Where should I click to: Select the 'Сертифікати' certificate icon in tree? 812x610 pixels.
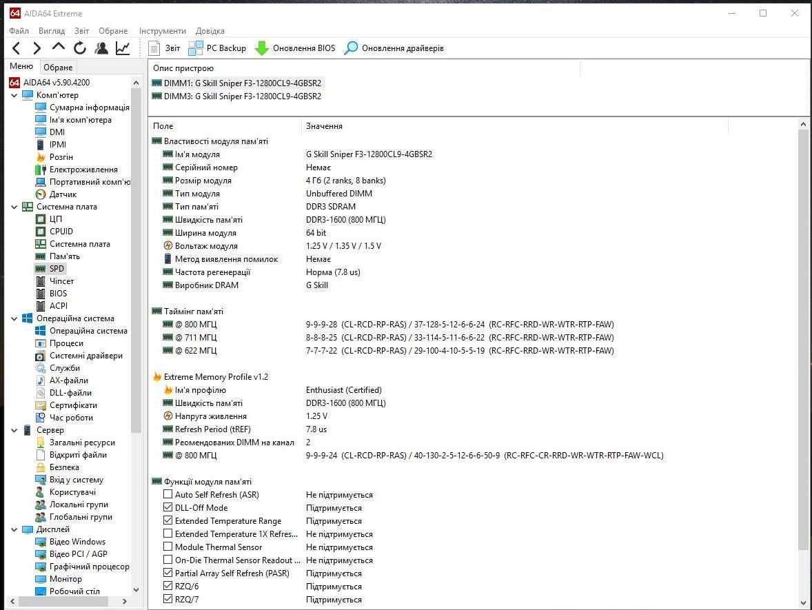pos(41,405)
